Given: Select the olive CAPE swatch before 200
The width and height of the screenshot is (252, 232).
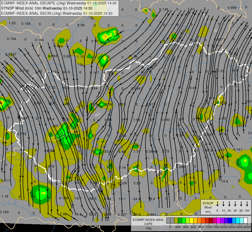Looking at the screenshot, I should [x=176, y=220].
